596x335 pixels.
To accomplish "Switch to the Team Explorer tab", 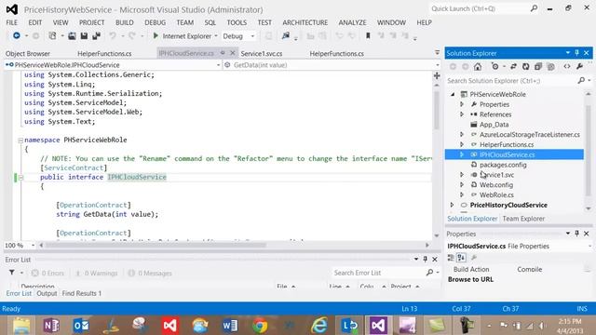I will click(x=523, y=219).
